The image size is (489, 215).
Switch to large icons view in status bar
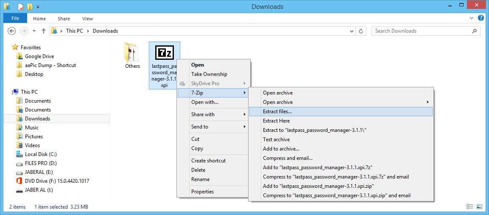(x=479, y=207)
